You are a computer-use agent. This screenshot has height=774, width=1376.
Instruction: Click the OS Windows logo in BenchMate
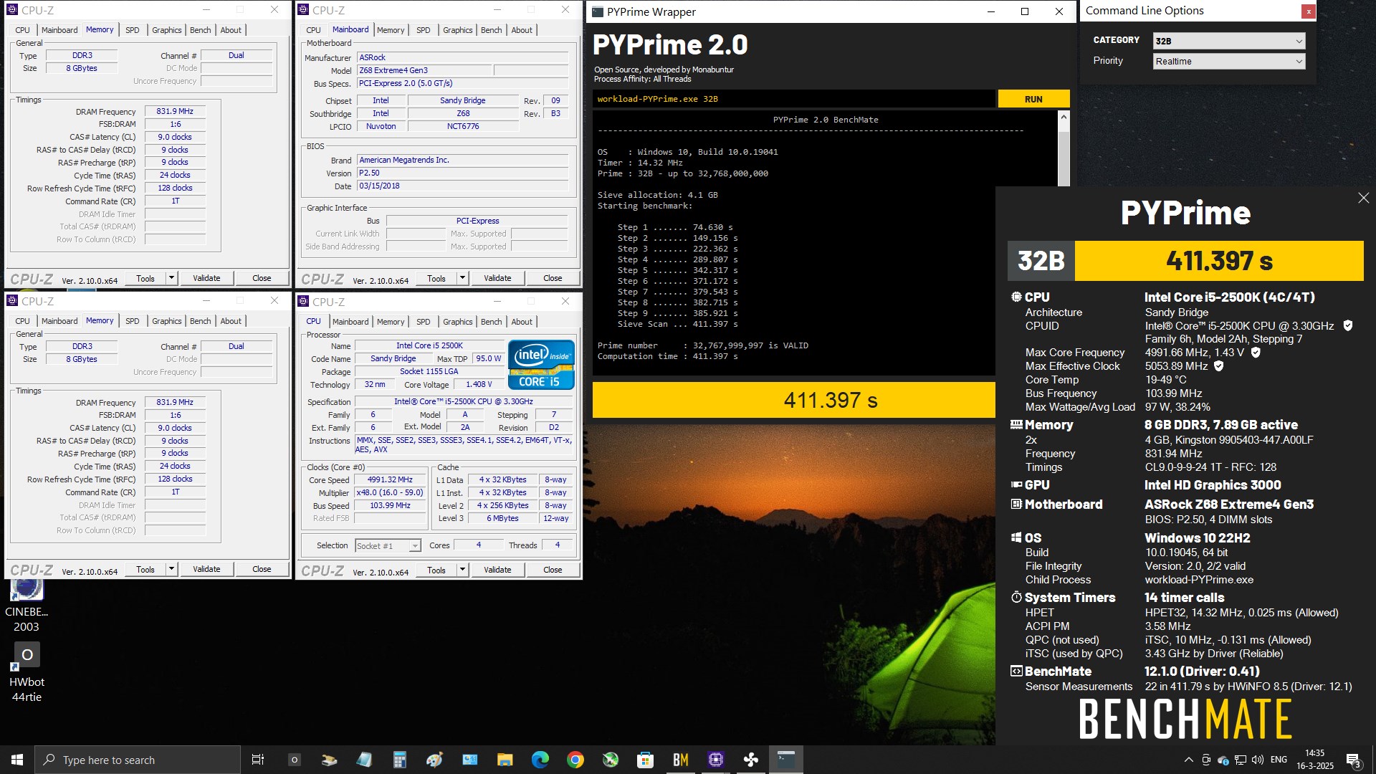coord(1016,537)
